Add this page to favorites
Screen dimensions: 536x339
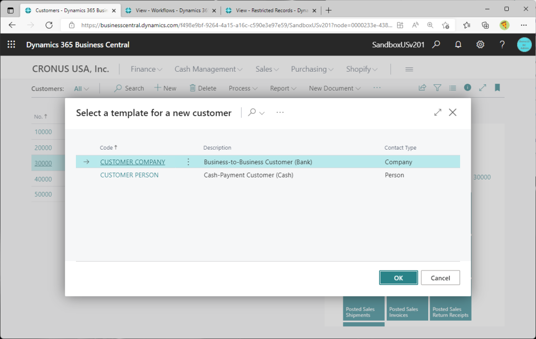(445, 25)
